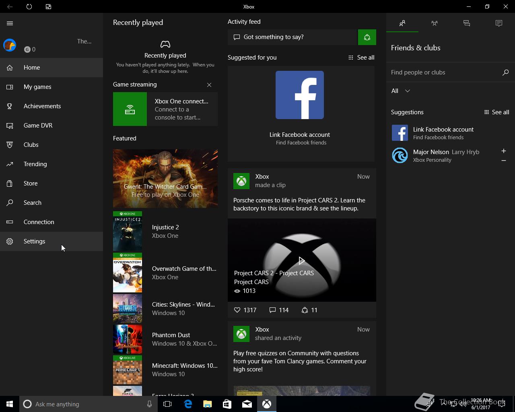515x412 pixels.
Task: Click the green share button next to post box
Action: pyautogui.click(x=367, y=37)
